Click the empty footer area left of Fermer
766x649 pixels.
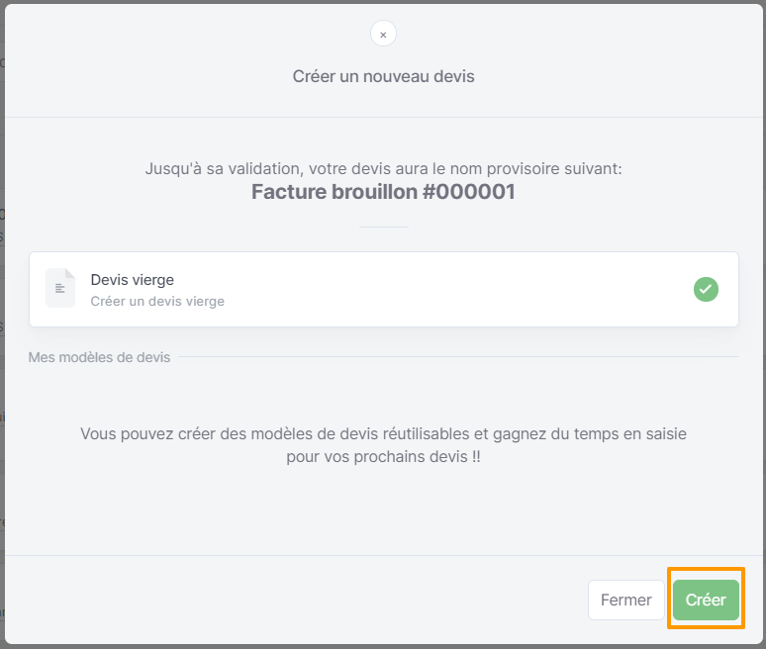293,600
